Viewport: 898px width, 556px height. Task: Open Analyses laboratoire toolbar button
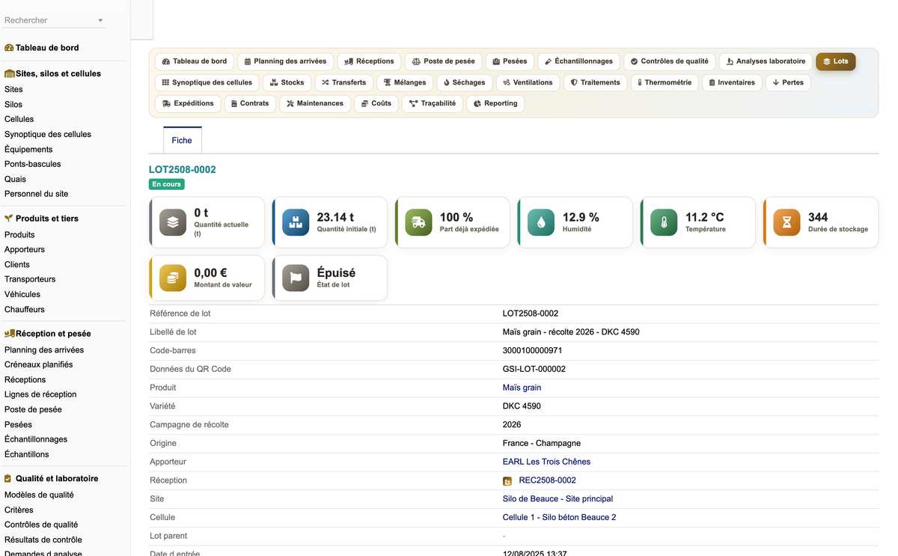click(x=766, y=61)
